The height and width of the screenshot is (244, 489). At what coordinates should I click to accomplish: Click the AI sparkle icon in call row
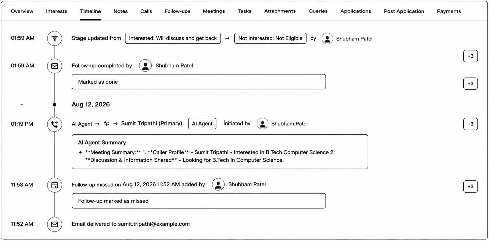pyautogui.click(x=106, y=124)
